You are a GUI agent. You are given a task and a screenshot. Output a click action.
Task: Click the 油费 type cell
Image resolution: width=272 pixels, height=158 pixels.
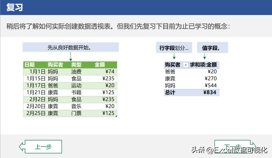click(76, 72)
